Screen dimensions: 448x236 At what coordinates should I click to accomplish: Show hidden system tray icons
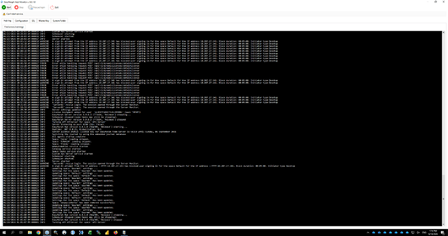pos(368,233)
